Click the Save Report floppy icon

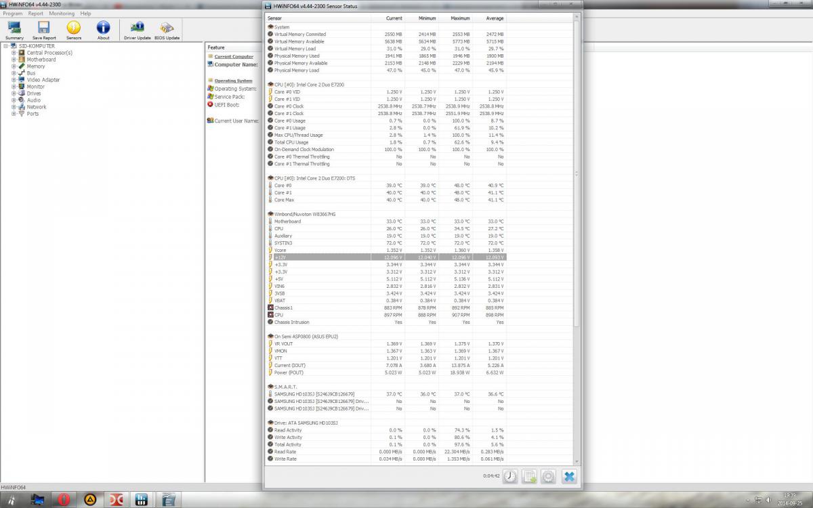[x=44, y=30]
